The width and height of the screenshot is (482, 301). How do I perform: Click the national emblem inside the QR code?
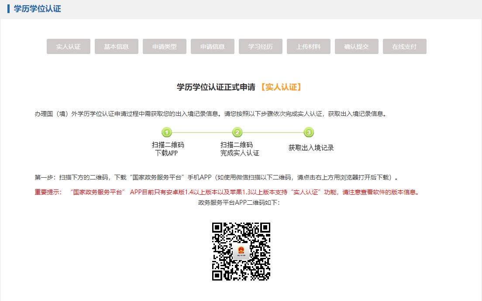(x=241, y=251)
